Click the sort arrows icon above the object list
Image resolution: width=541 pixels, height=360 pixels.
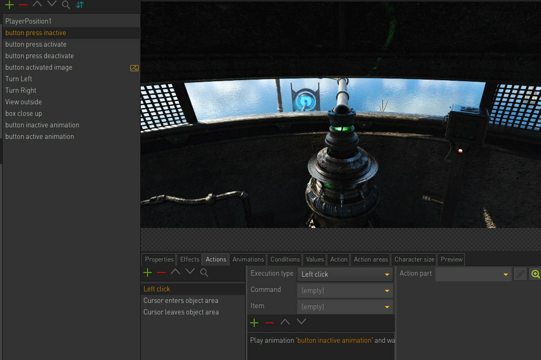click(79, 5)
